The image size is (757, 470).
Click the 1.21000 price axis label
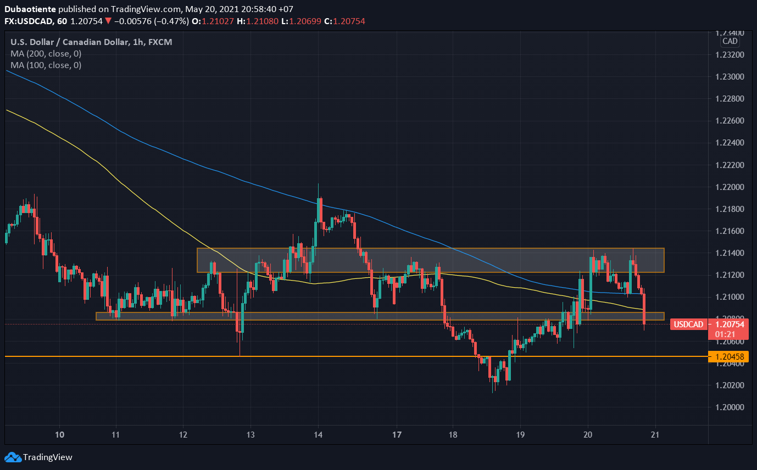point(728,297)
